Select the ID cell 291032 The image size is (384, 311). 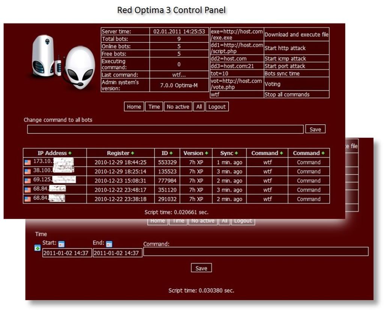167,199
